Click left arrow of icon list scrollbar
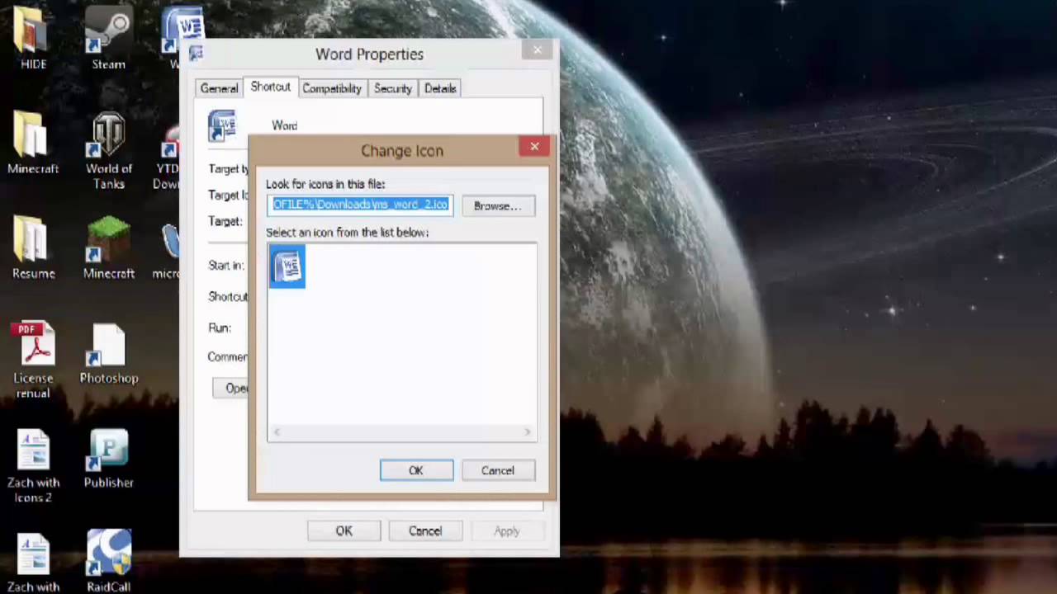 (277, 432)
